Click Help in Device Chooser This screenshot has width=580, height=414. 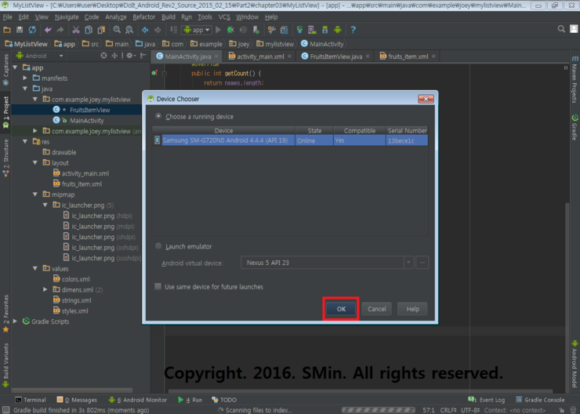point(412,309)
